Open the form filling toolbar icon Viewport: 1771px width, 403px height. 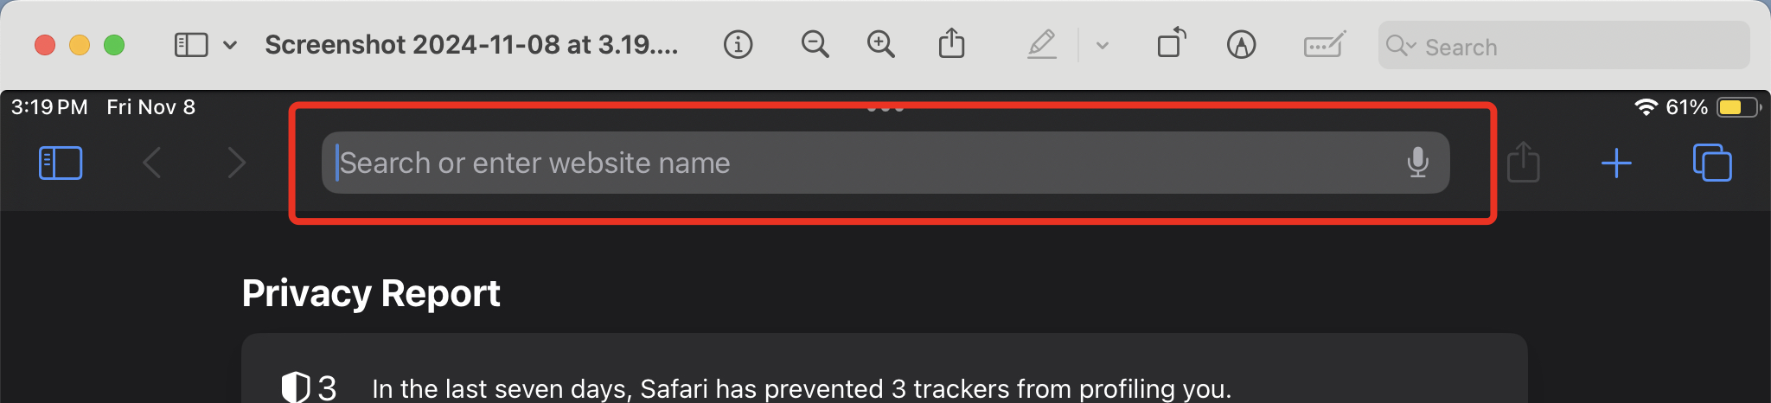pyautogui.click(x=1324, y=44)
